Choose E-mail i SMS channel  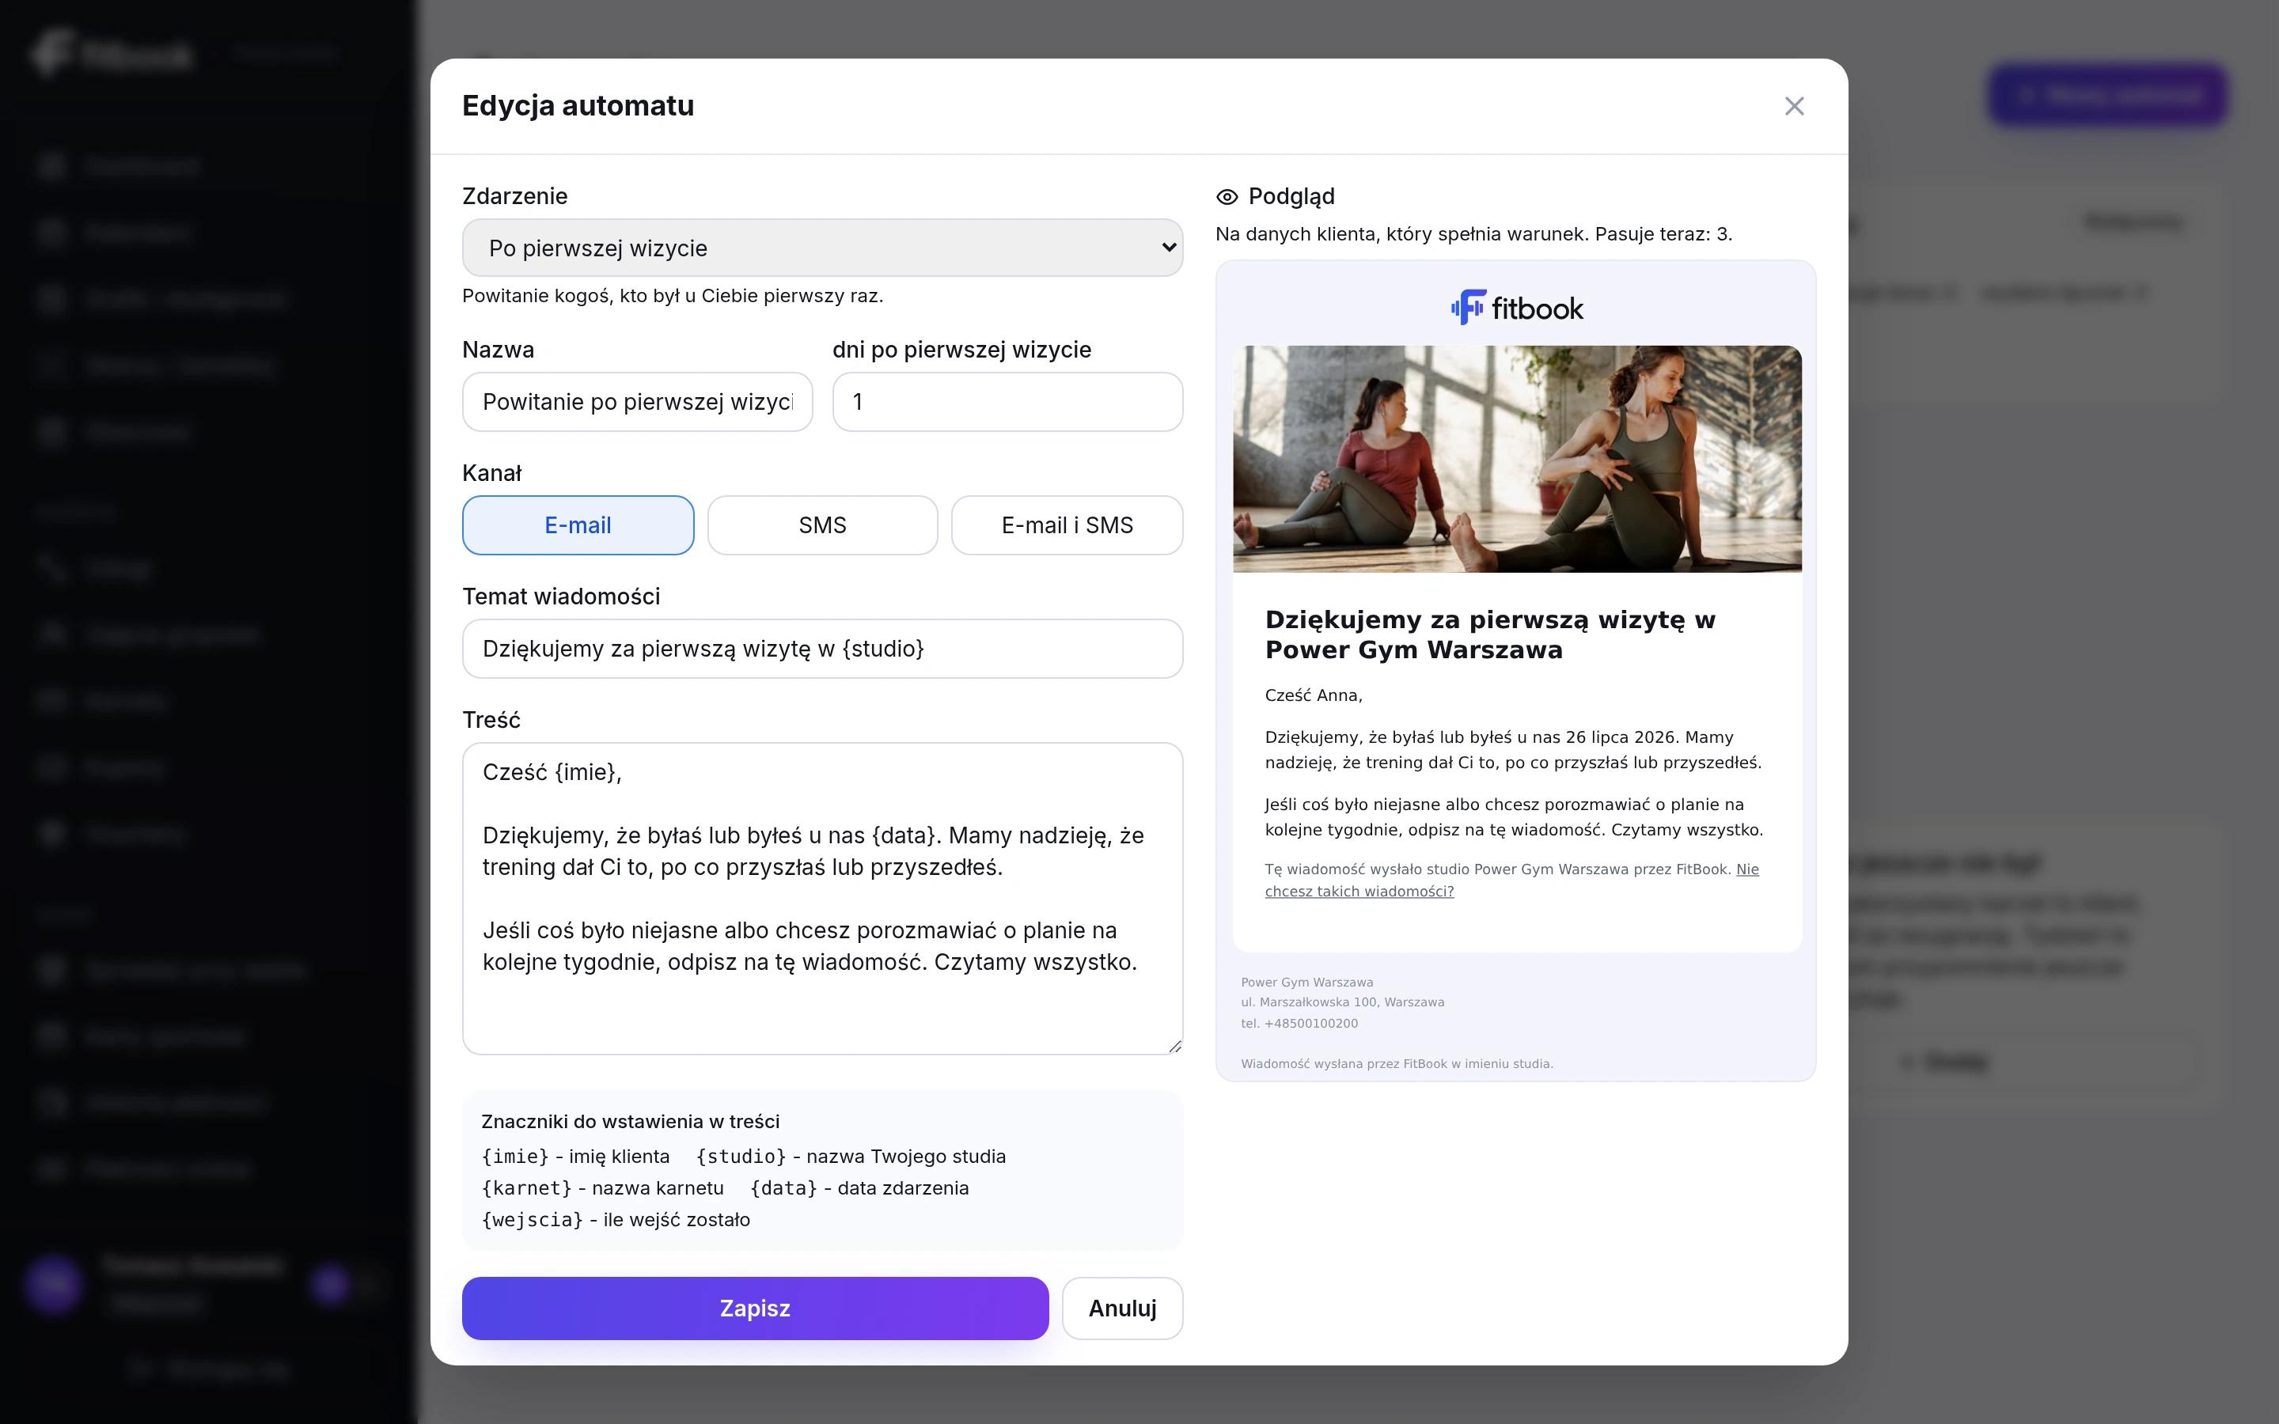tap(1067, 525)
